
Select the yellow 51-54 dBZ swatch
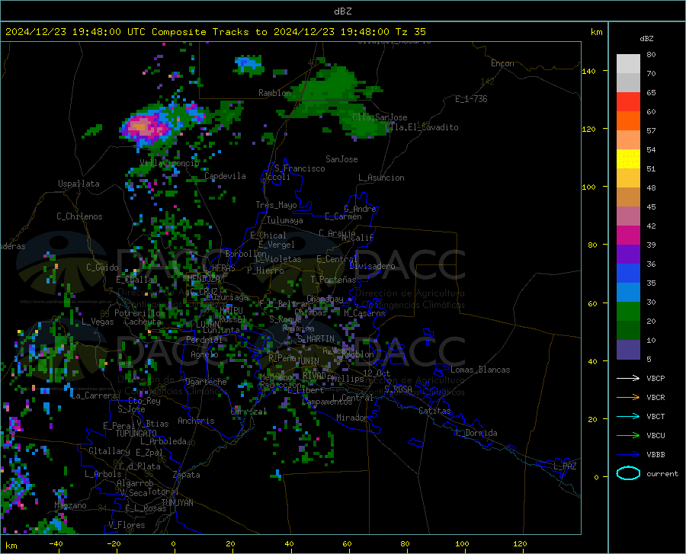tap(628, 159)
